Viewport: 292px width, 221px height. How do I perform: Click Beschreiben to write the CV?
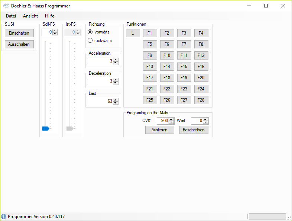tap(194, 130)
